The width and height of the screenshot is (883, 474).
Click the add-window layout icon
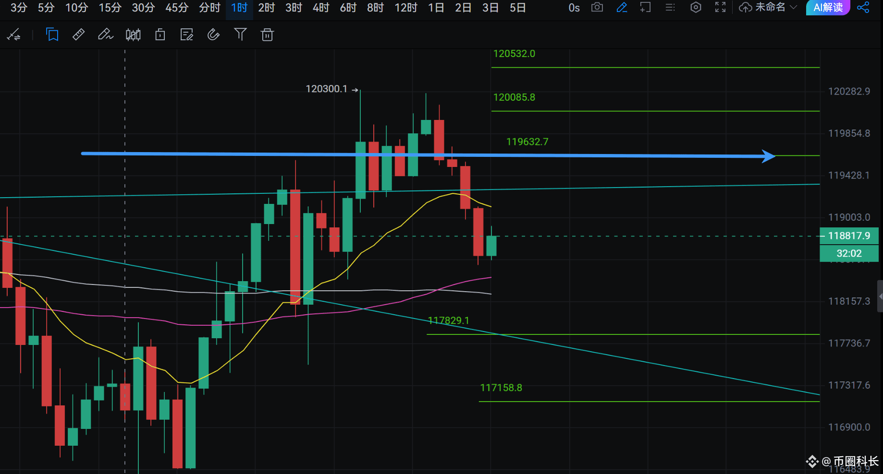coord(646,7)
